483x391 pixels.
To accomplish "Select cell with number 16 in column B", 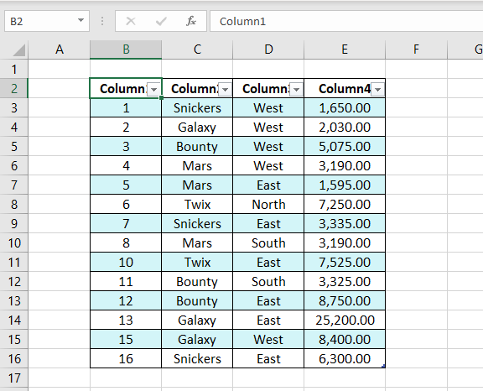I will (x=126, y=358).
